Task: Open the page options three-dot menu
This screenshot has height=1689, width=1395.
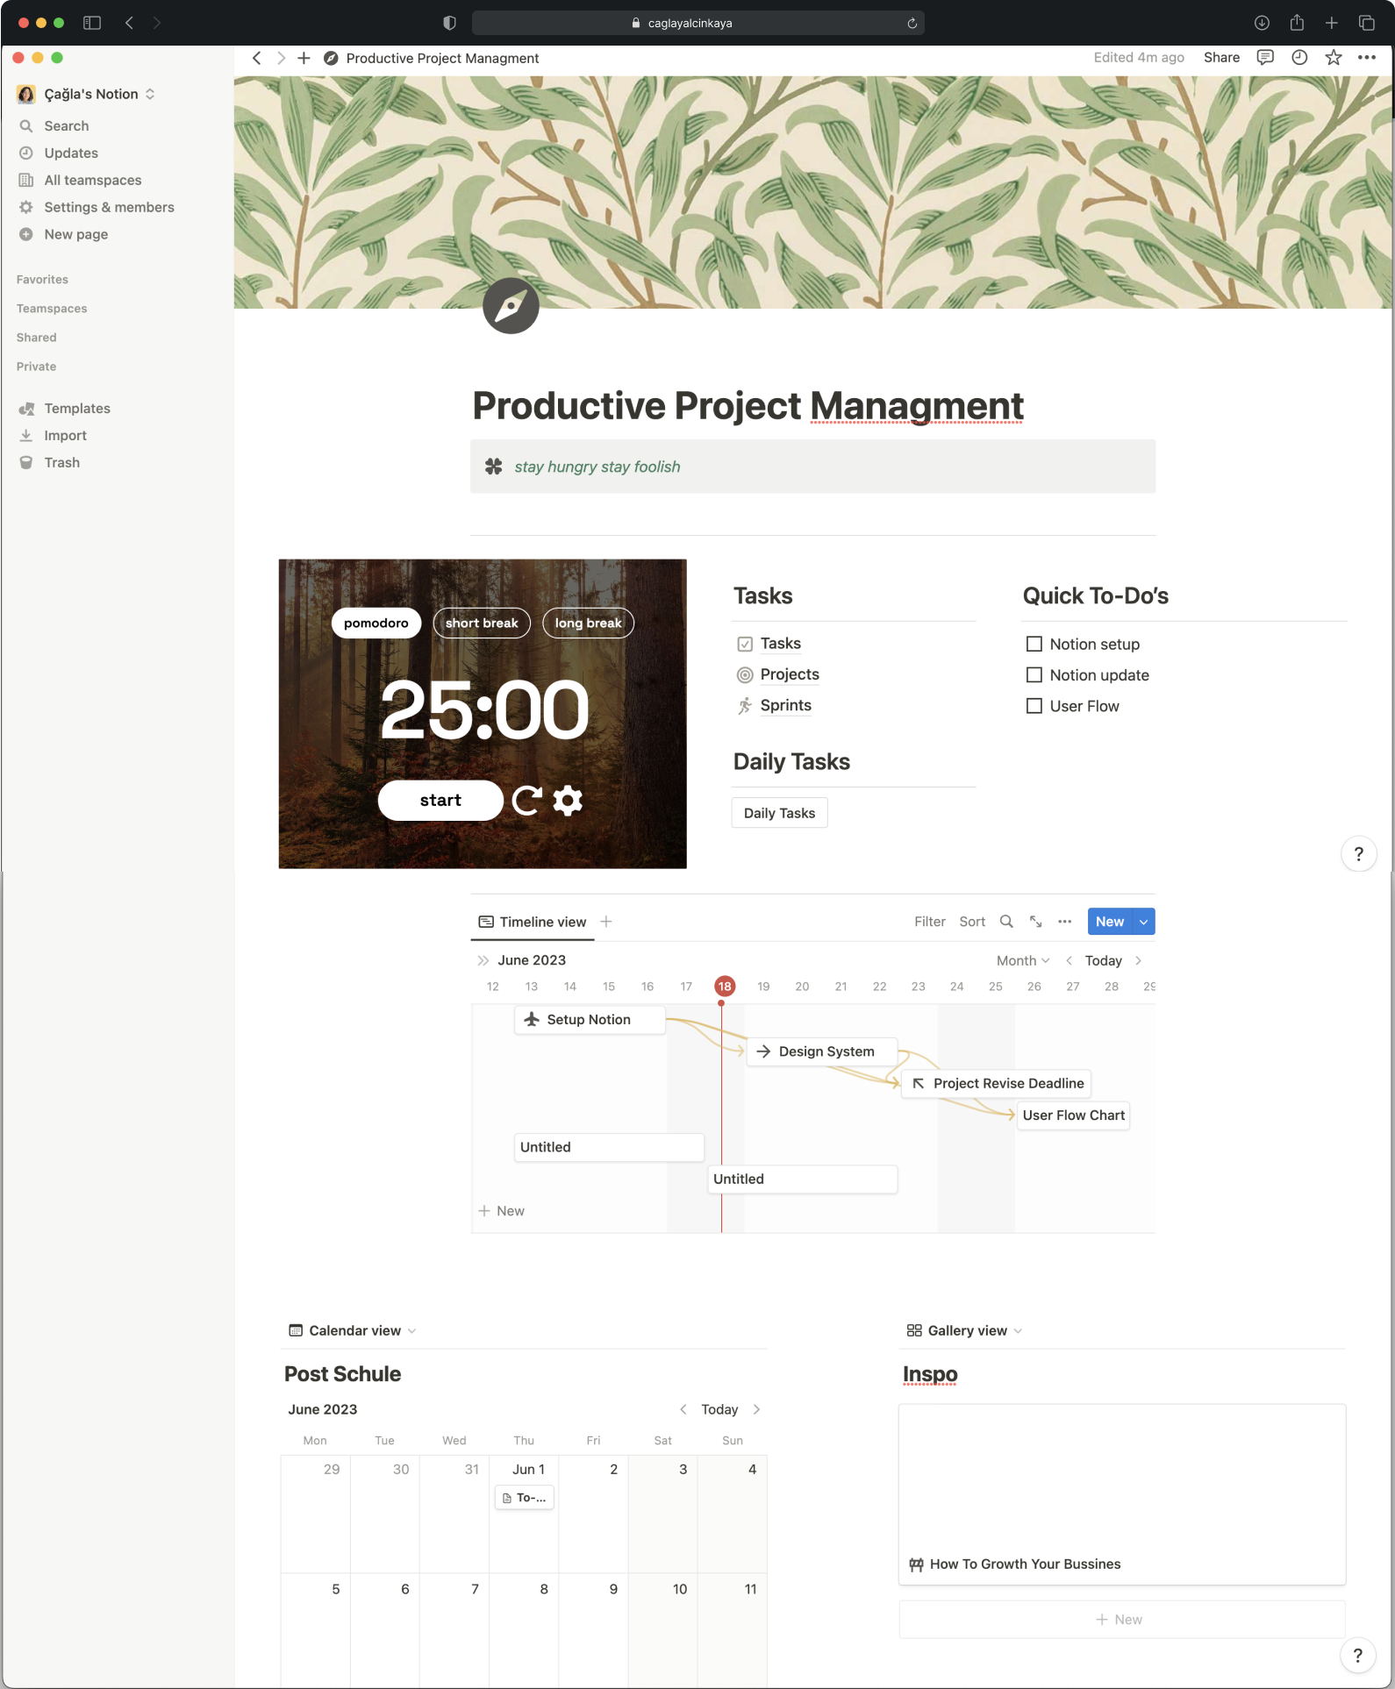Action: (x=1367, y=58)
